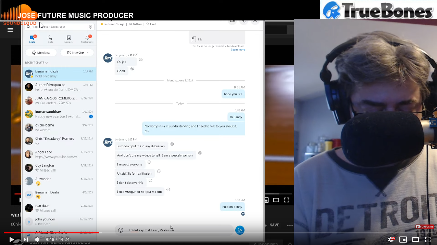Screen dimensions: 437x245
Task: Select the Alexander chat
Action: click(x=59, y=181)
